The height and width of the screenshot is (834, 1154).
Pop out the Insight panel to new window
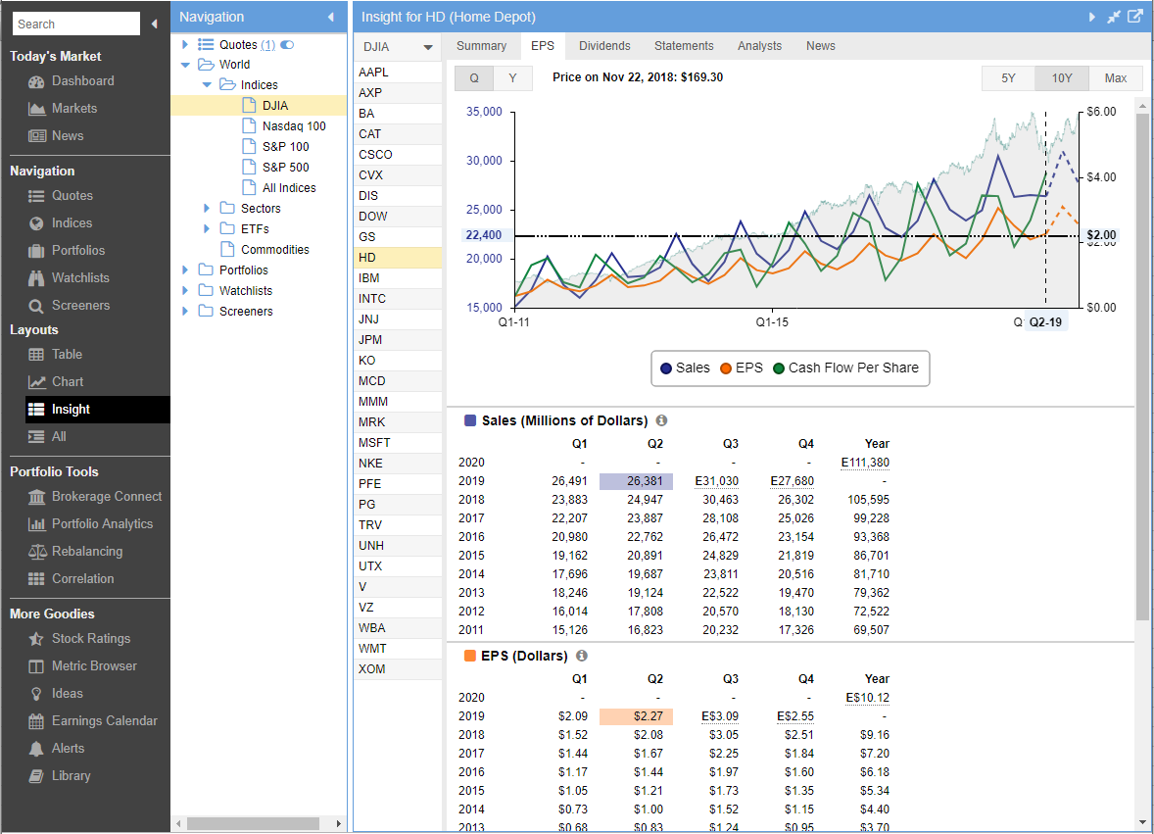click(1135, 17)
